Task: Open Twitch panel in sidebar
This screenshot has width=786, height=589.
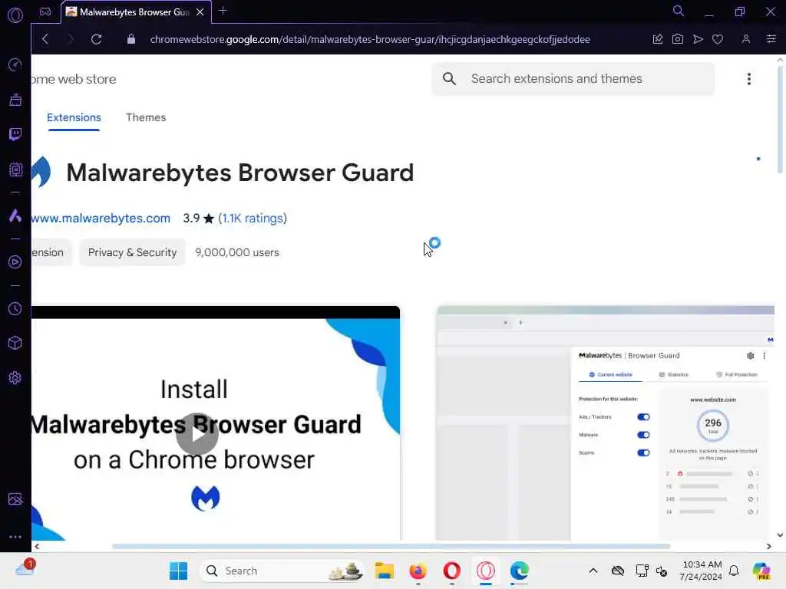Action: pos(15,133)
